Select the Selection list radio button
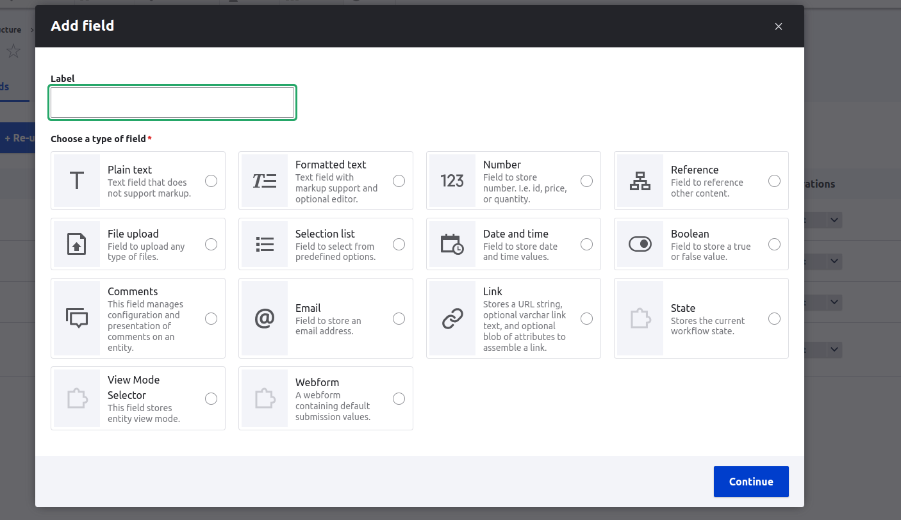This screenshot has width=901, height=520. pyautogui.click(x=399, y=244)
